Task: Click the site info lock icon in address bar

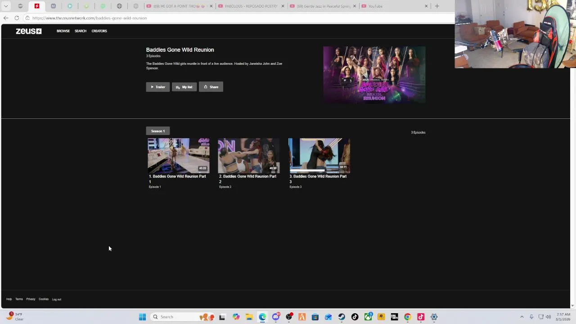Action: point(27,18)
